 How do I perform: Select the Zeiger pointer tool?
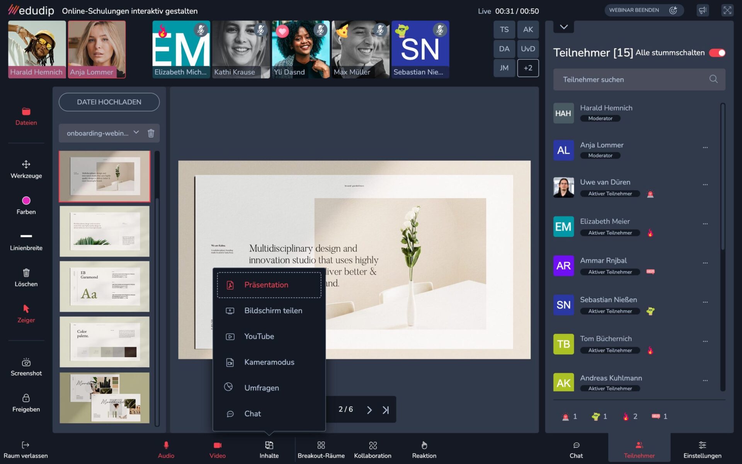coord(26,313)
